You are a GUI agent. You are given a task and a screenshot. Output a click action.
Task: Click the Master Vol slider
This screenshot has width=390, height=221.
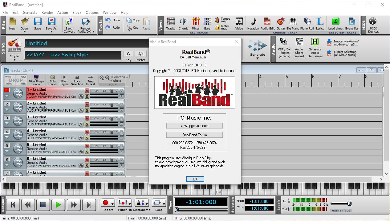[341, 203]
